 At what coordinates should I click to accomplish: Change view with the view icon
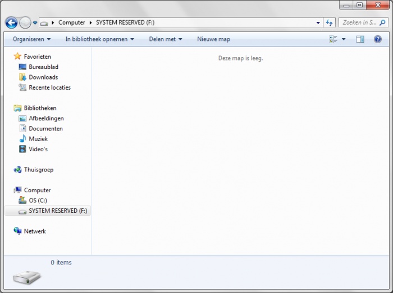(333, 39)
